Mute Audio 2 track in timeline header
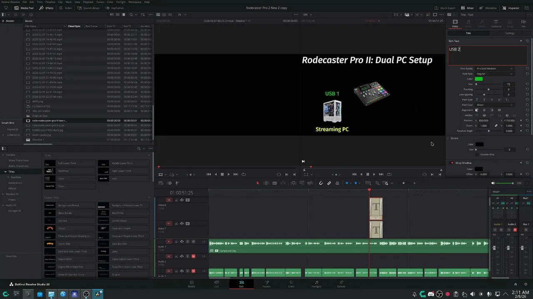This screenshot has height=299, width=533. (193, 256)
